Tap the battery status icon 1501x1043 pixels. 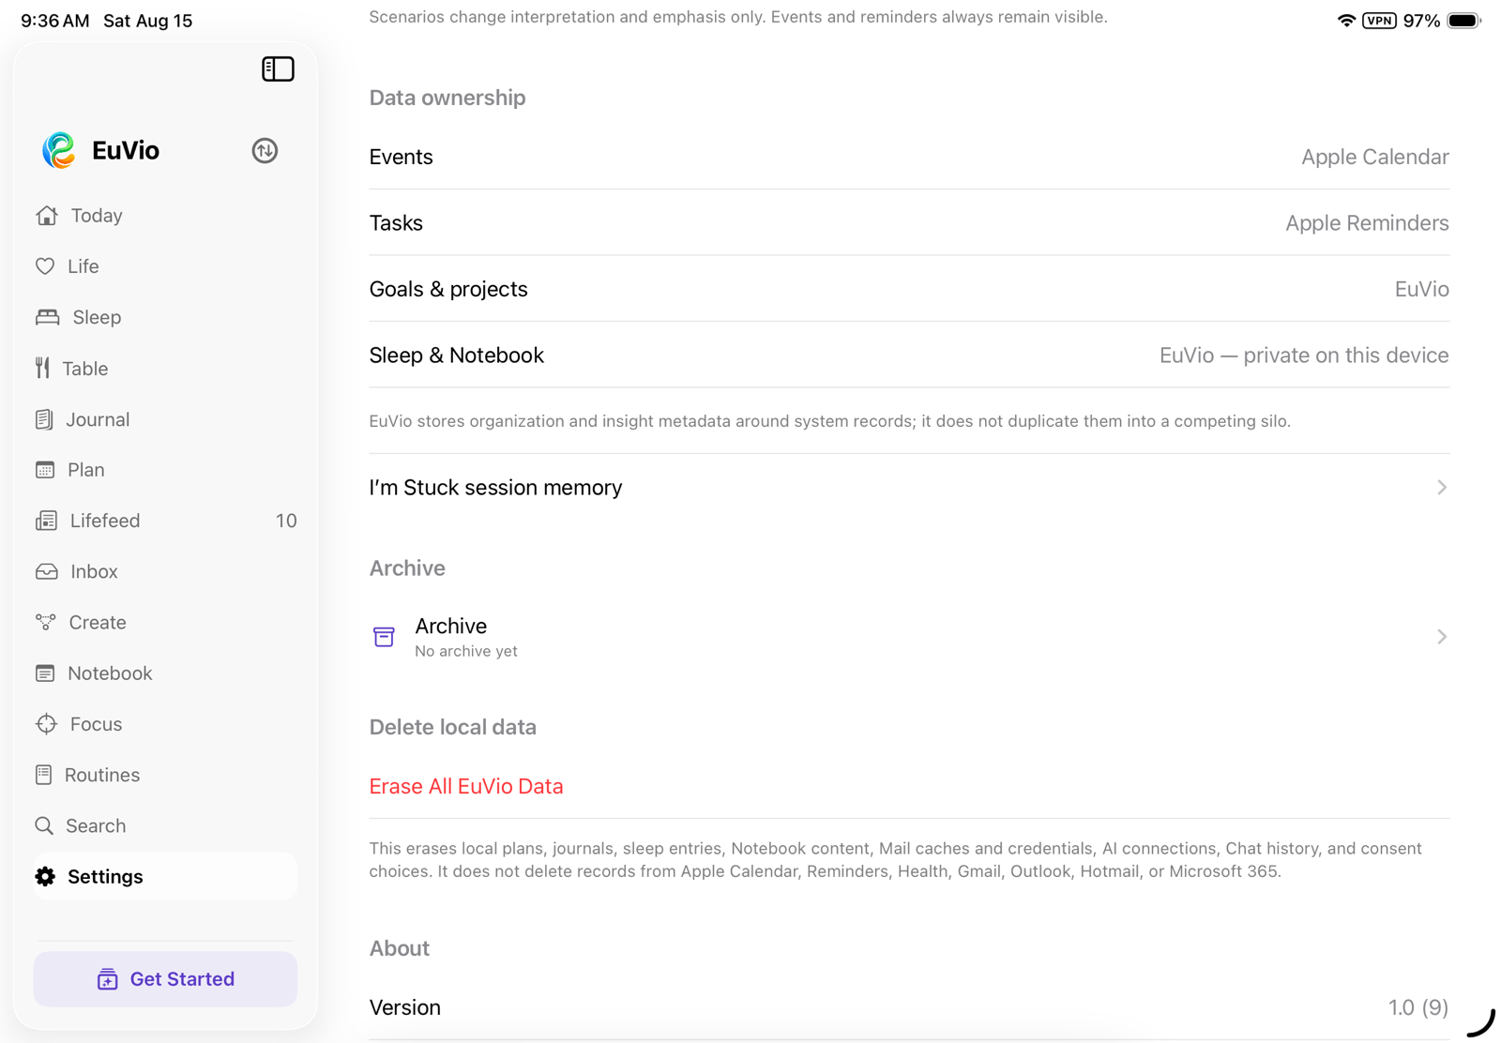tap(1463, 21)
